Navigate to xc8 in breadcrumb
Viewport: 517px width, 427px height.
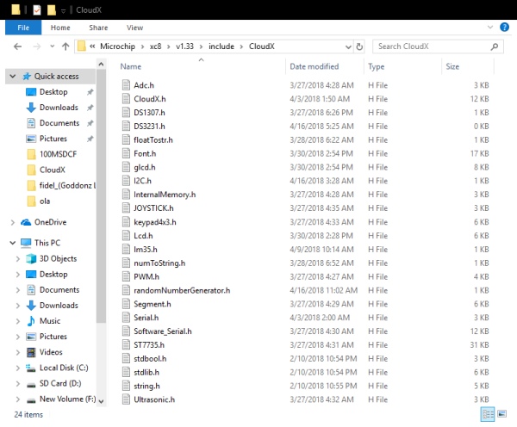click(x=156, y=46)
